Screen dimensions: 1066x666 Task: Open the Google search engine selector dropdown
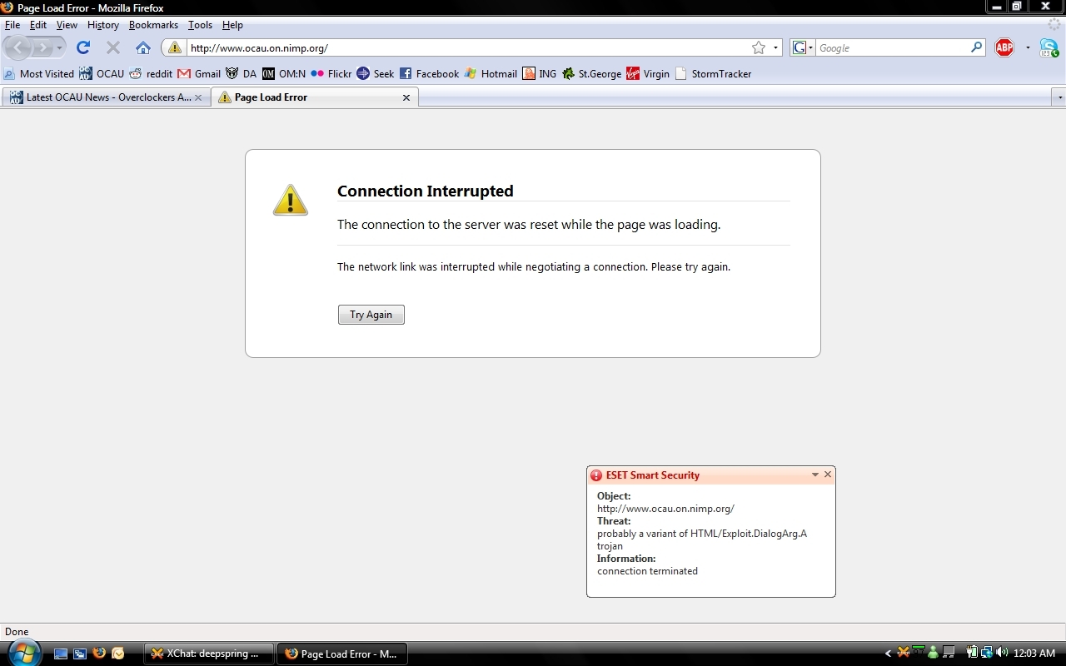coord(802,47)
